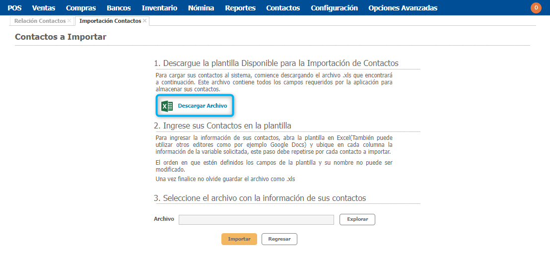Open the Ventas menu
550x254 pixels.
(44, 8)
